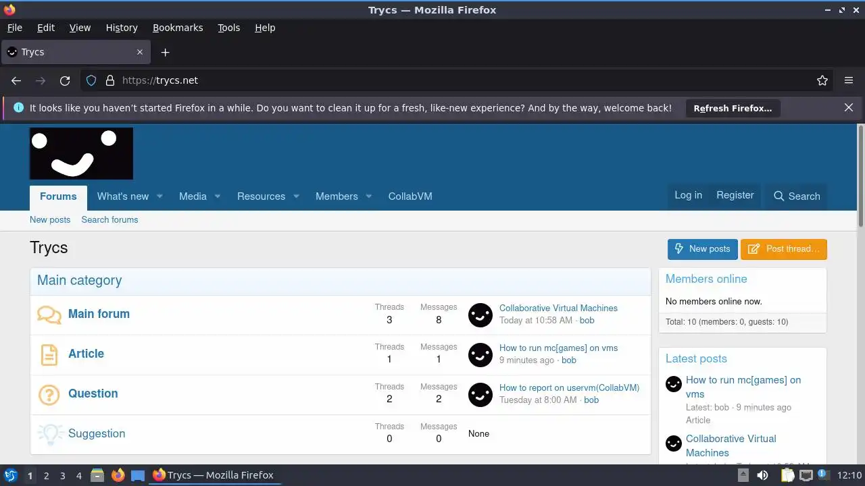Image resolution: width=865 pixels, height=486 pixels.
Task: Open a new browser tab
Action: [165, 52]
